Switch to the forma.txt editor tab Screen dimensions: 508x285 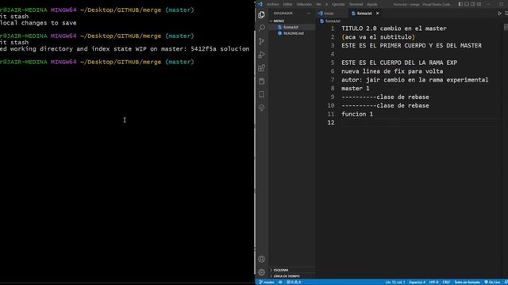pos(364,13)
